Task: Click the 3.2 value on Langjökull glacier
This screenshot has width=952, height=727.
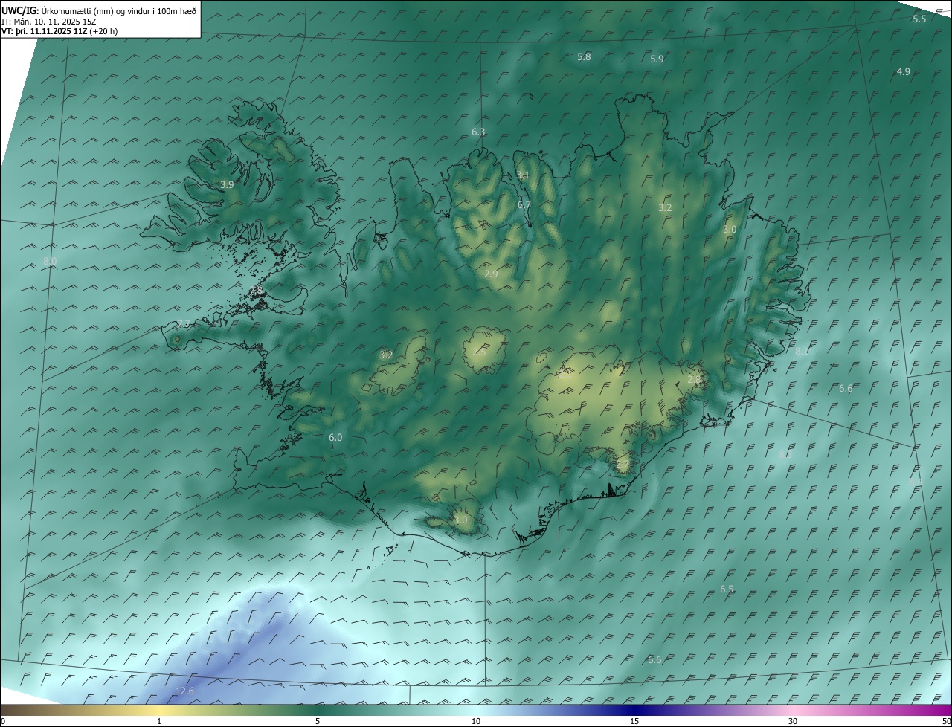Action: 386,355
